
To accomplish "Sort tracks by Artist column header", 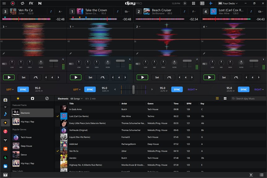I will pyautogui.click(x=124, y=104).
